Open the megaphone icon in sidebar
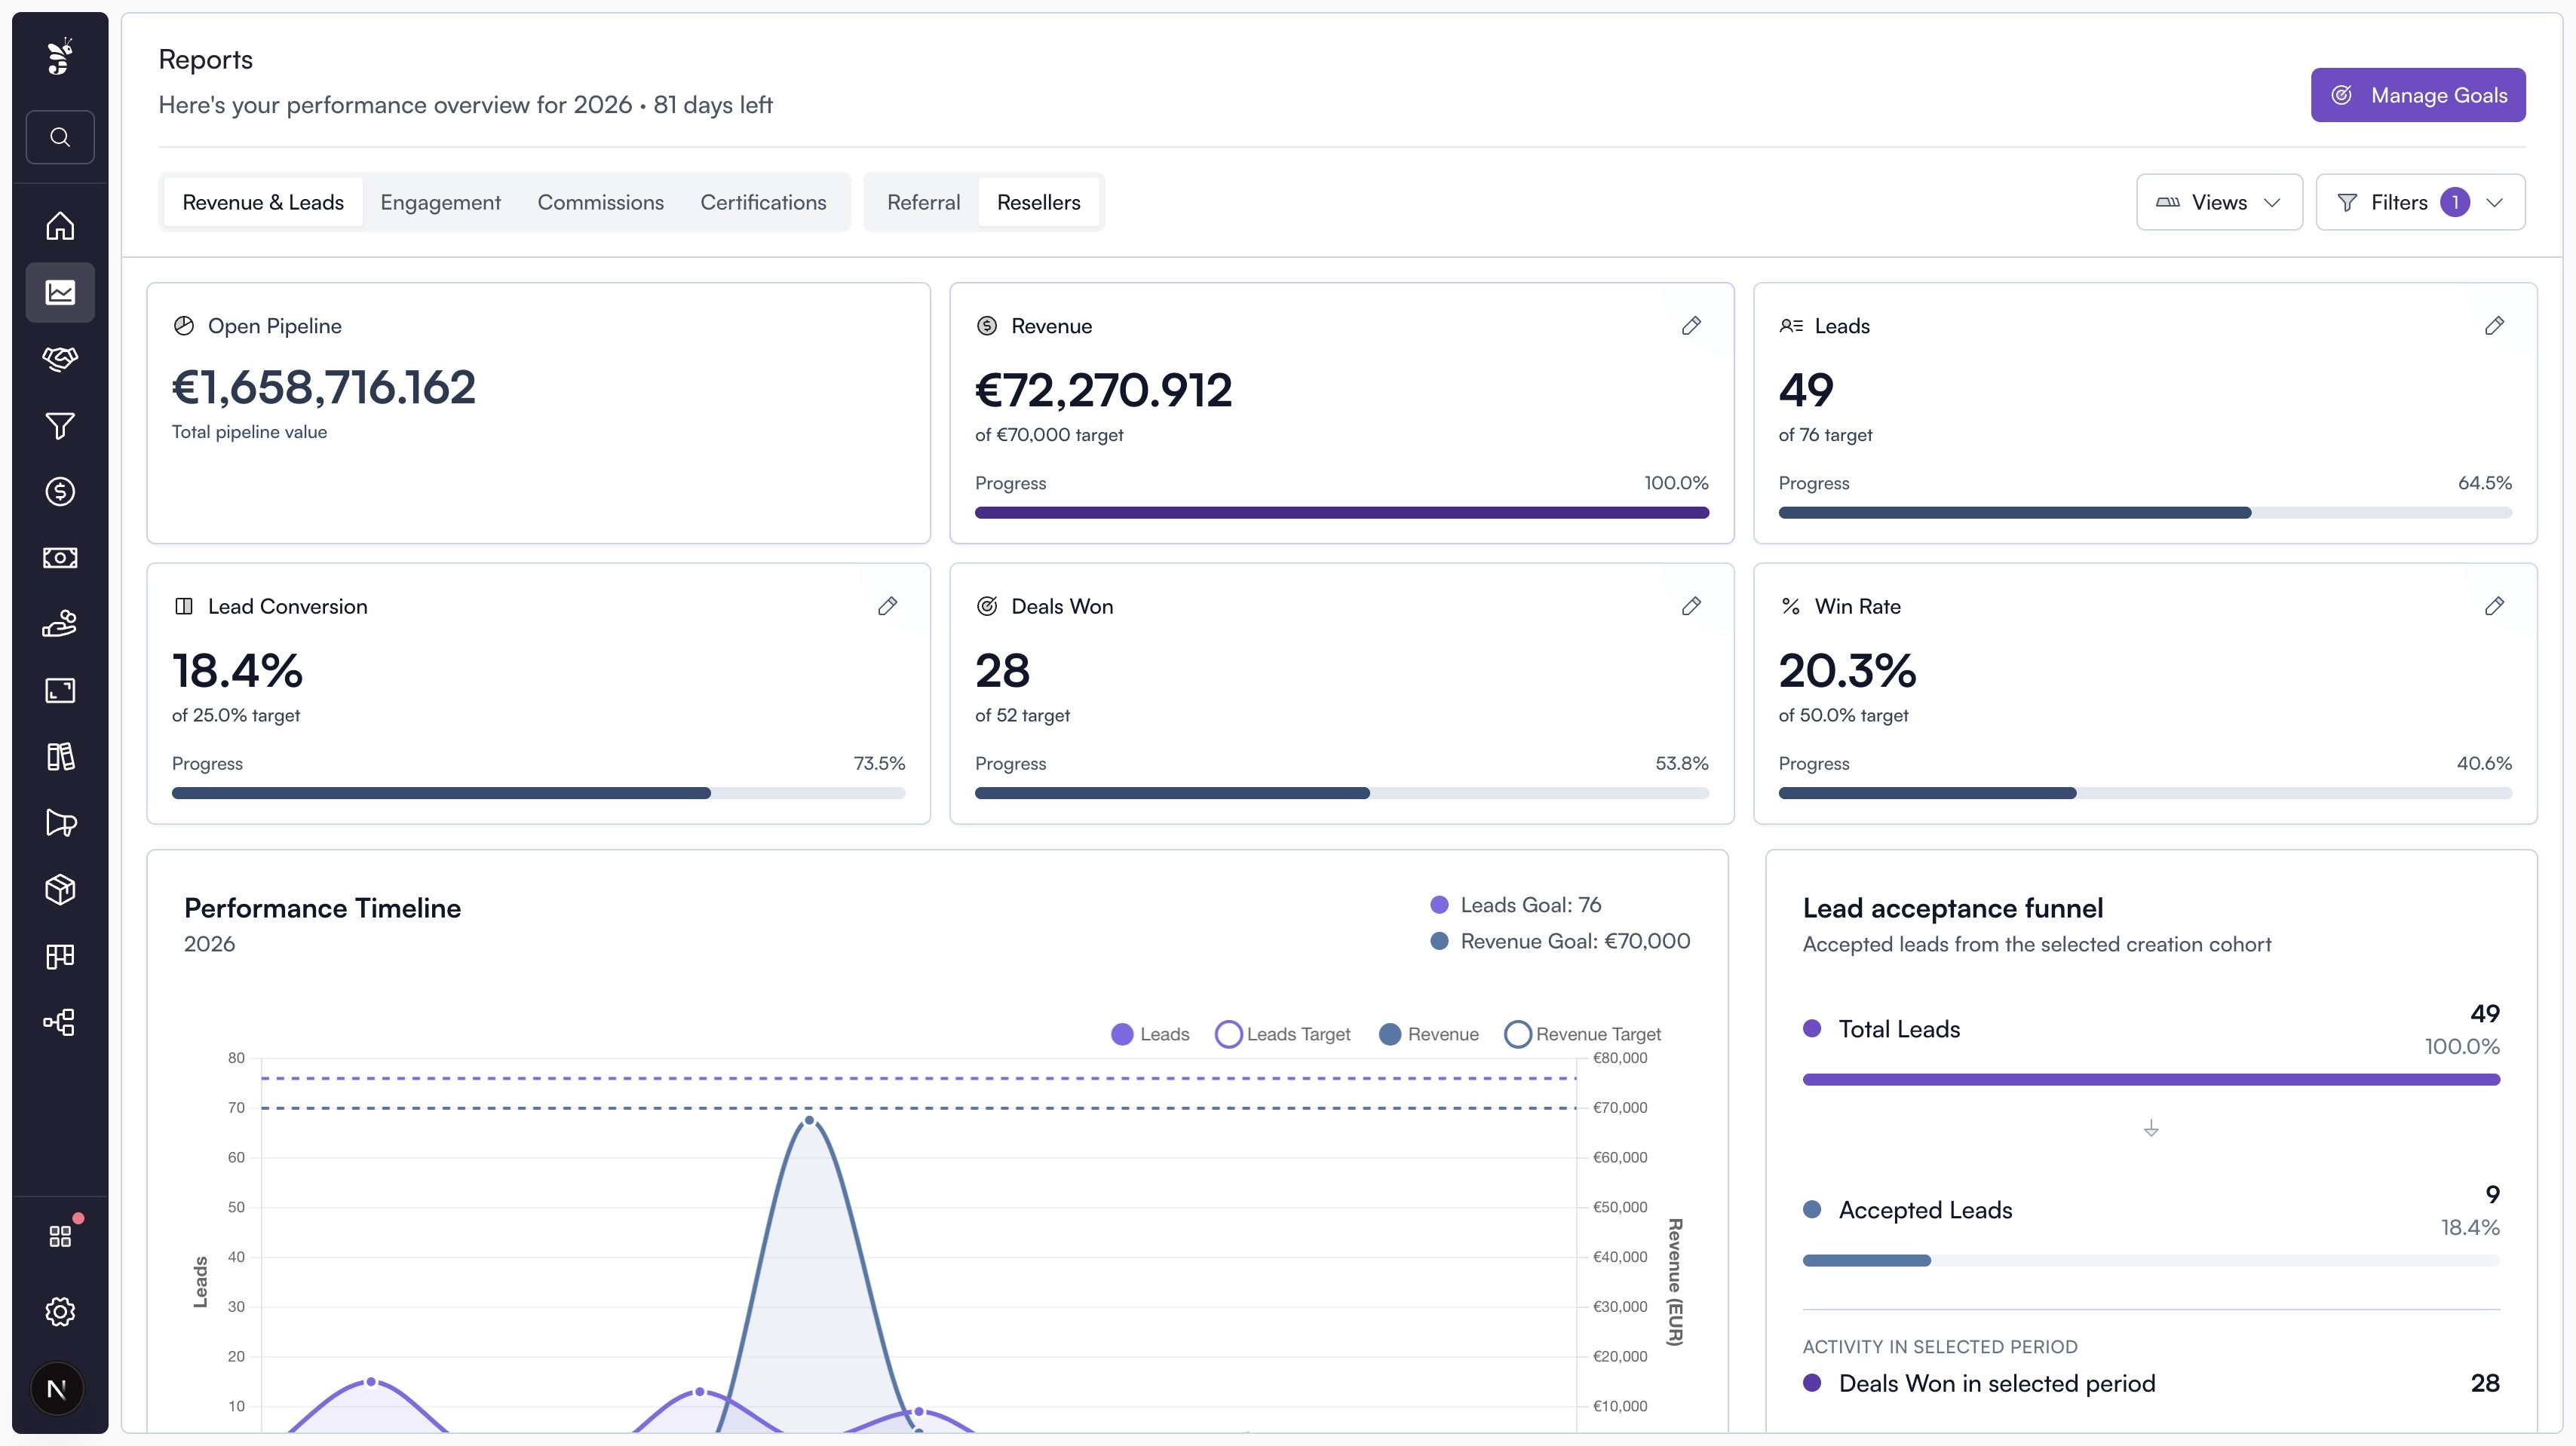 pos(60,823)
